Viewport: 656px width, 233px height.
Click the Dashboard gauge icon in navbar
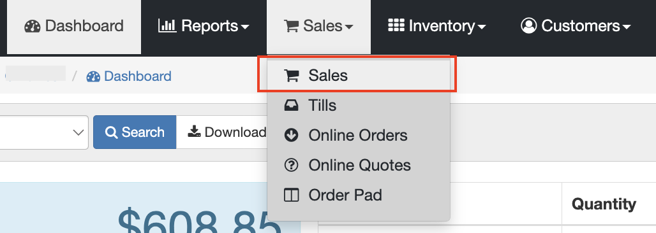(x=32, y=26)
